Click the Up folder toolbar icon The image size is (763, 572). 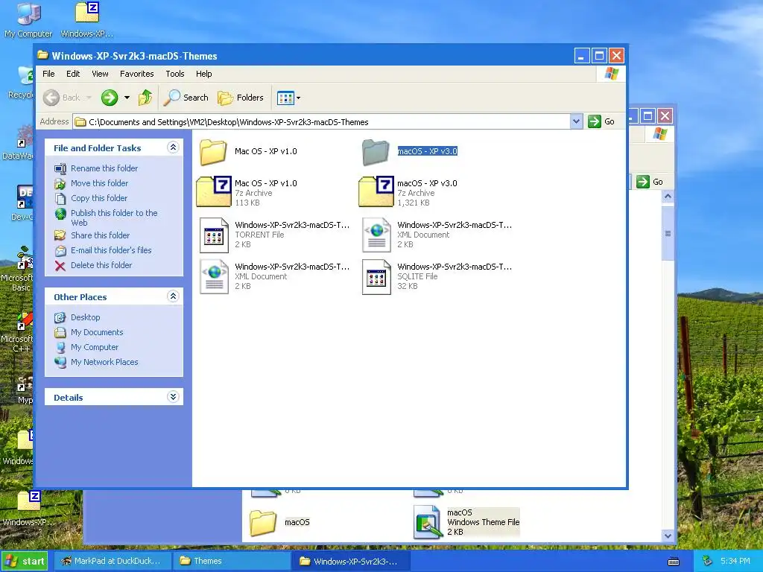pyautogui.click(x=145, y=98)
